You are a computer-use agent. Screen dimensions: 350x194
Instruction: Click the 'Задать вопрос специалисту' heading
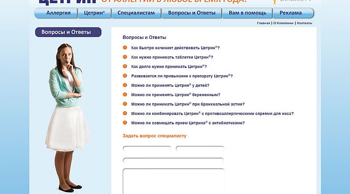(154, 136)
